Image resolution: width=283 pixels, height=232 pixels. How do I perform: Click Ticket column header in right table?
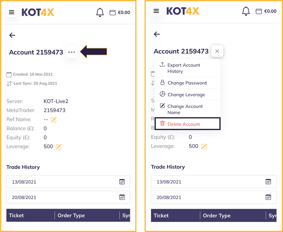[161, 216]
